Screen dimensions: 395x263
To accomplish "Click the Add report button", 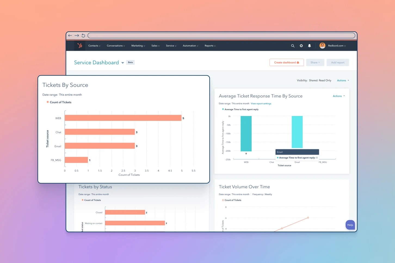I will point(338,62).
